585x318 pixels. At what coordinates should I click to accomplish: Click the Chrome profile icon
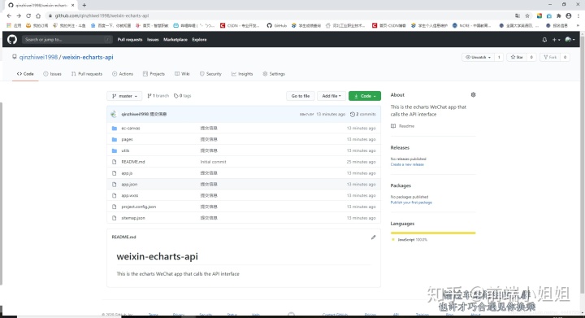click(569, 15)
